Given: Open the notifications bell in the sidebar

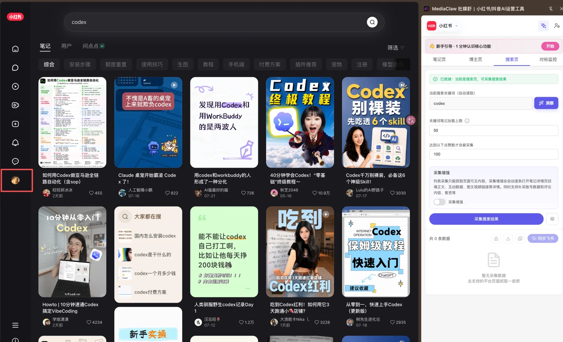Looking at the screenshot, I should tap(15, 143).
